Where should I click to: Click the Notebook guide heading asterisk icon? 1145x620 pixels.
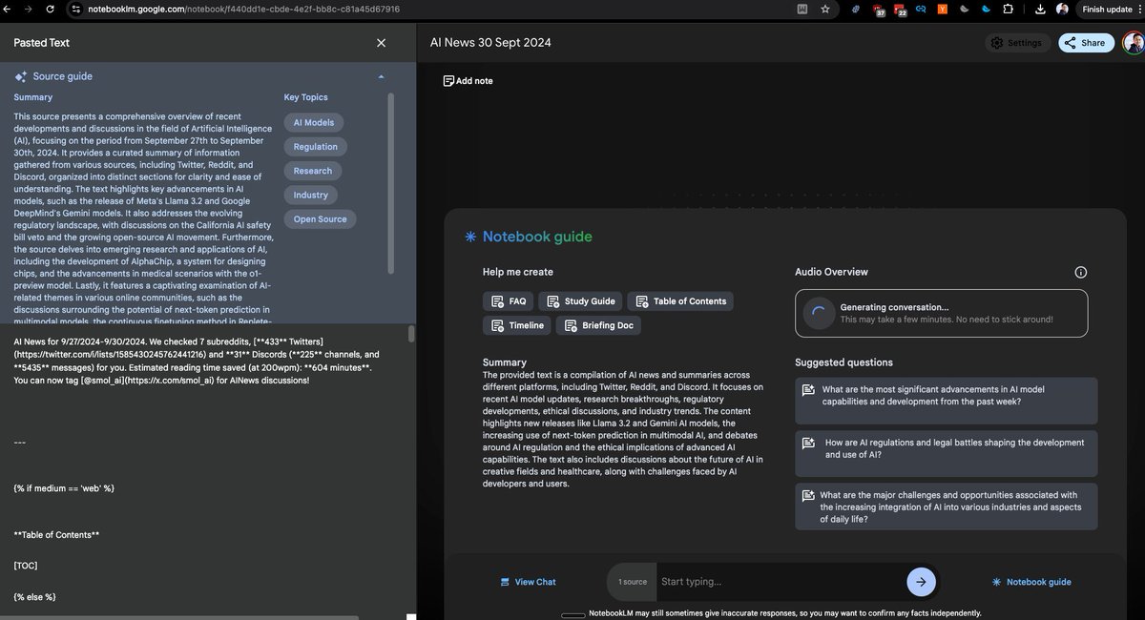point(469,238)
